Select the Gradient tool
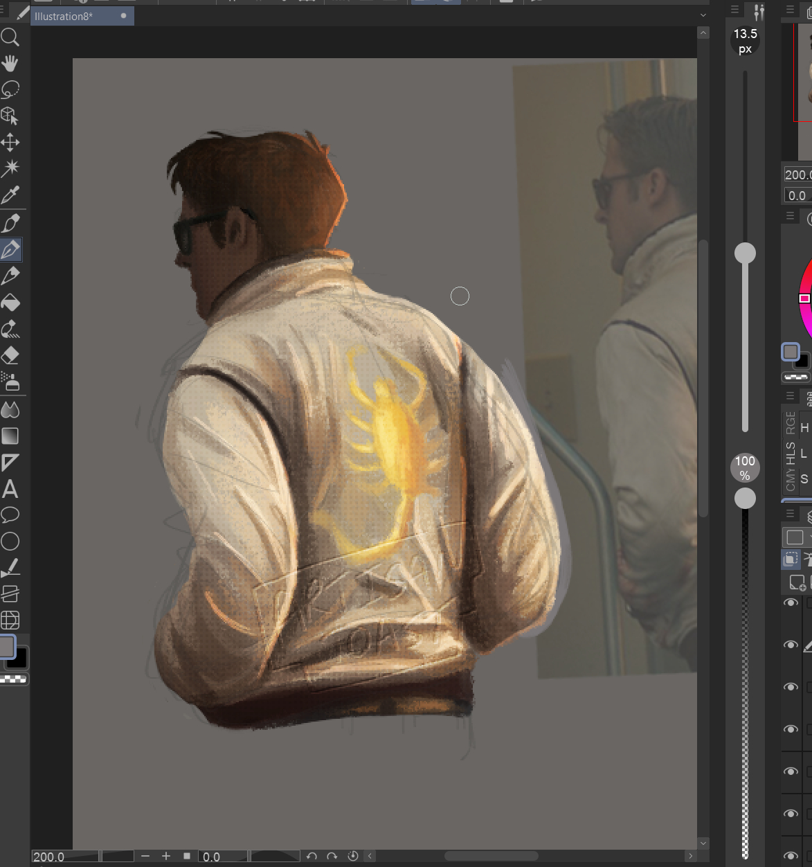Image resolution: width=812 pixels, height=867 pixels. [x=10, y=436]
